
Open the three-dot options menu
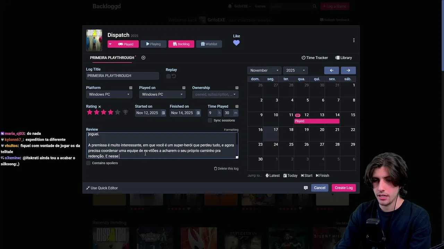pos(354,40)
